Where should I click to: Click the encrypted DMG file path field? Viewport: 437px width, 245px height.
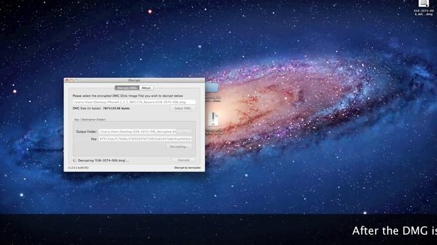(x=134, y=102)
